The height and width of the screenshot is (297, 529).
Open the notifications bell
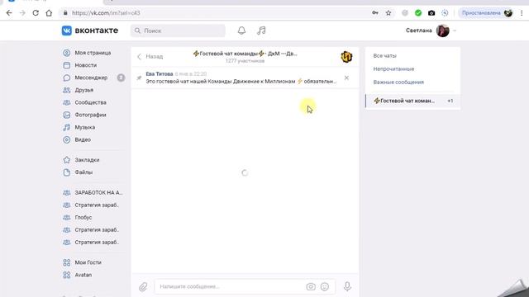[x=241, y=31]
